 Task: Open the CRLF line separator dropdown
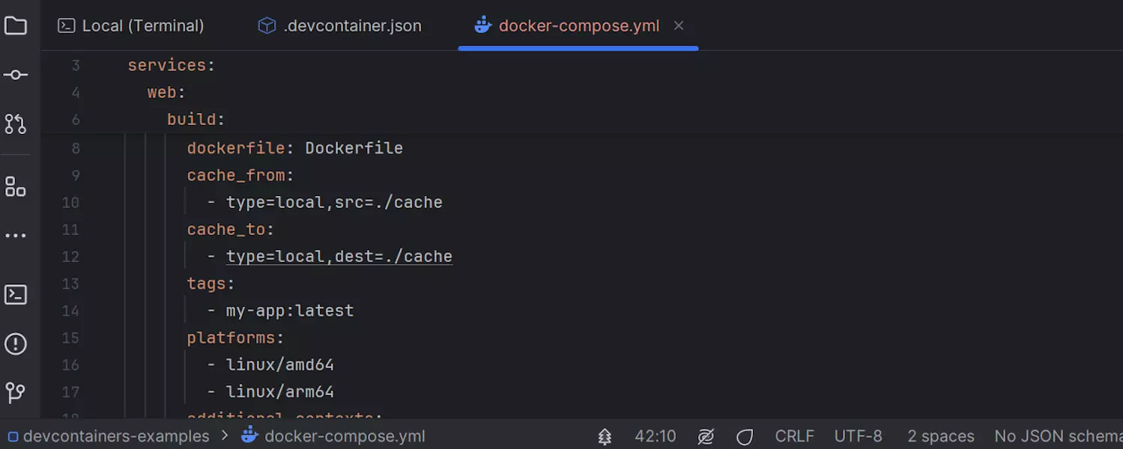(x=794, y=436)
